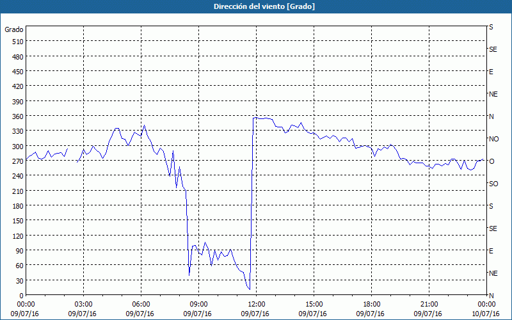
Task: Select the "NE" compass label aligned with 390
Action: tap(493, 94)
